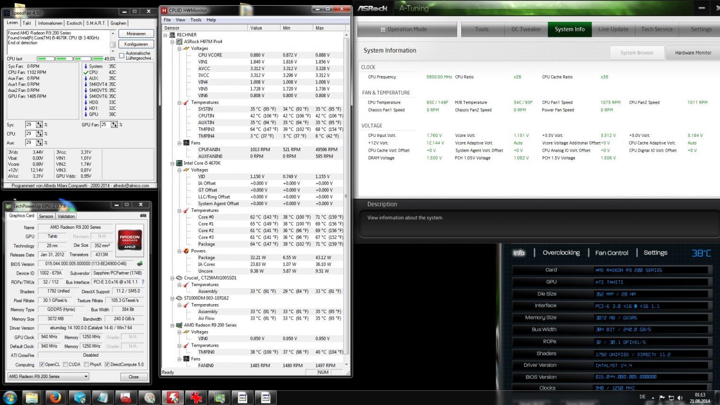Click the ASRock logo in A-Tuning

click(x=373, y=8)
